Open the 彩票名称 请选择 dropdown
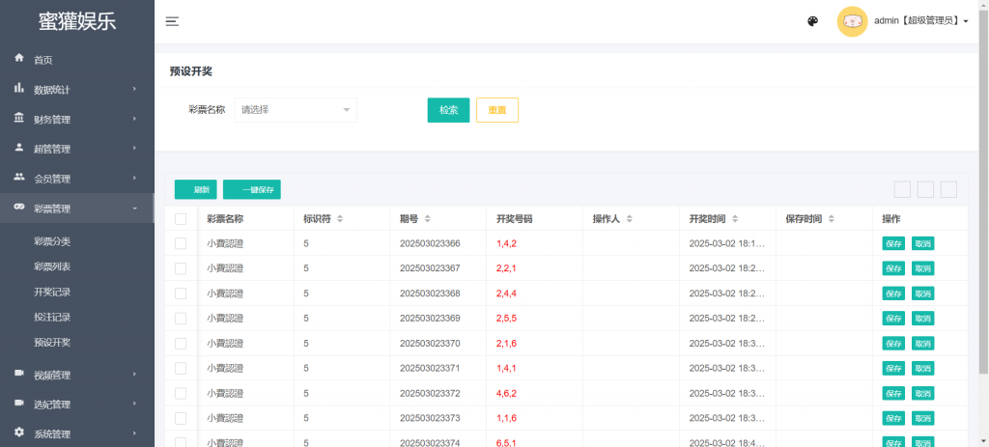The image size is (989, 447). (296, 110)
